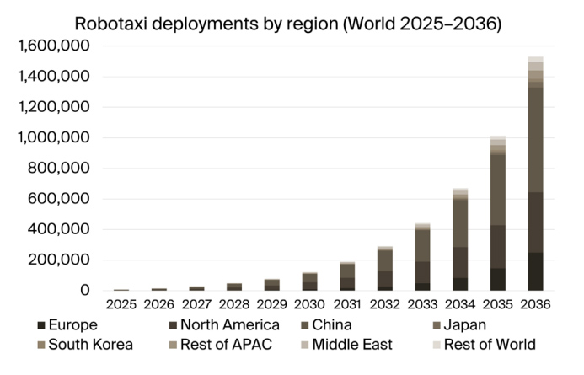Select the Middle East legend label
Screen dimensions: 584x375
pyautogui.click(x=352, y=345)
